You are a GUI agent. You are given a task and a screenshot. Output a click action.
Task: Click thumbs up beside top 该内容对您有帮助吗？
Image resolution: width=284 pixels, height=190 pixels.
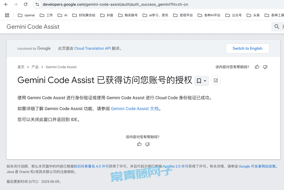click(x=257, y=67)
